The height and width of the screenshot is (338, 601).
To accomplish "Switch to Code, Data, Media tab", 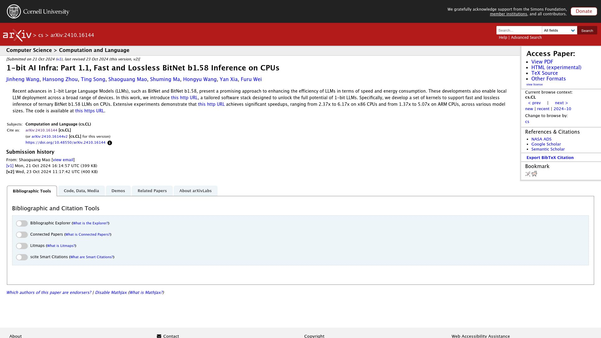I will coord(81,191).
